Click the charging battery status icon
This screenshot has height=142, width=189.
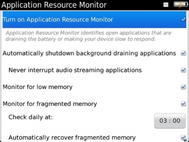tap(181, 5)
